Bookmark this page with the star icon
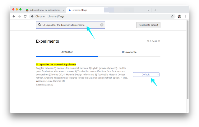 coord(172,16)
